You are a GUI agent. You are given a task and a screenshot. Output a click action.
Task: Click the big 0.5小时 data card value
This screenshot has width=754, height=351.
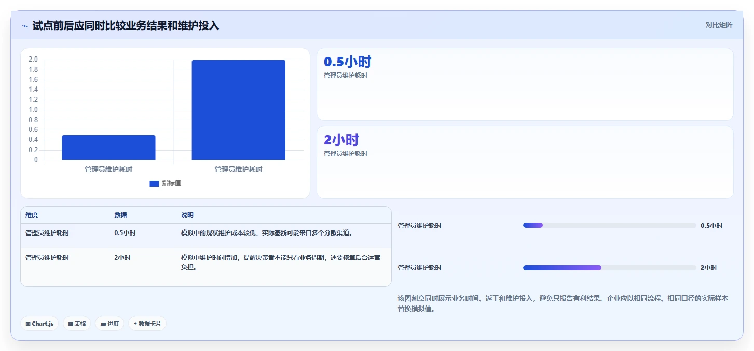[x=347, y=62]
